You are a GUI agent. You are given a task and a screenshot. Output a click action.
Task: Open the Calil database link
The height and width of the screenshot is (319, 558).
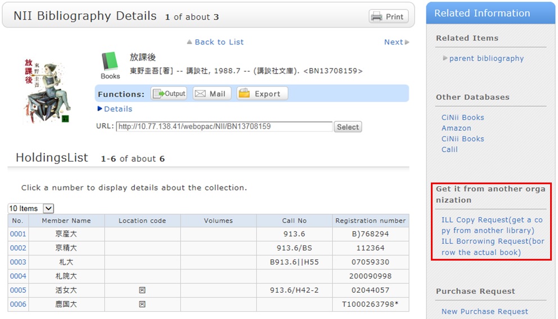pos(449,149)
